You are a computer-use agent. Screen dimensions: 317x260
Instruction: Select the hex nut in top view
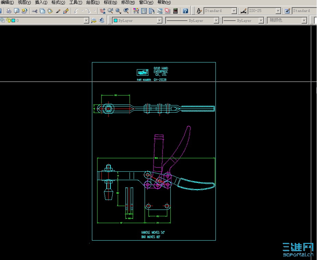coord(108,109)
